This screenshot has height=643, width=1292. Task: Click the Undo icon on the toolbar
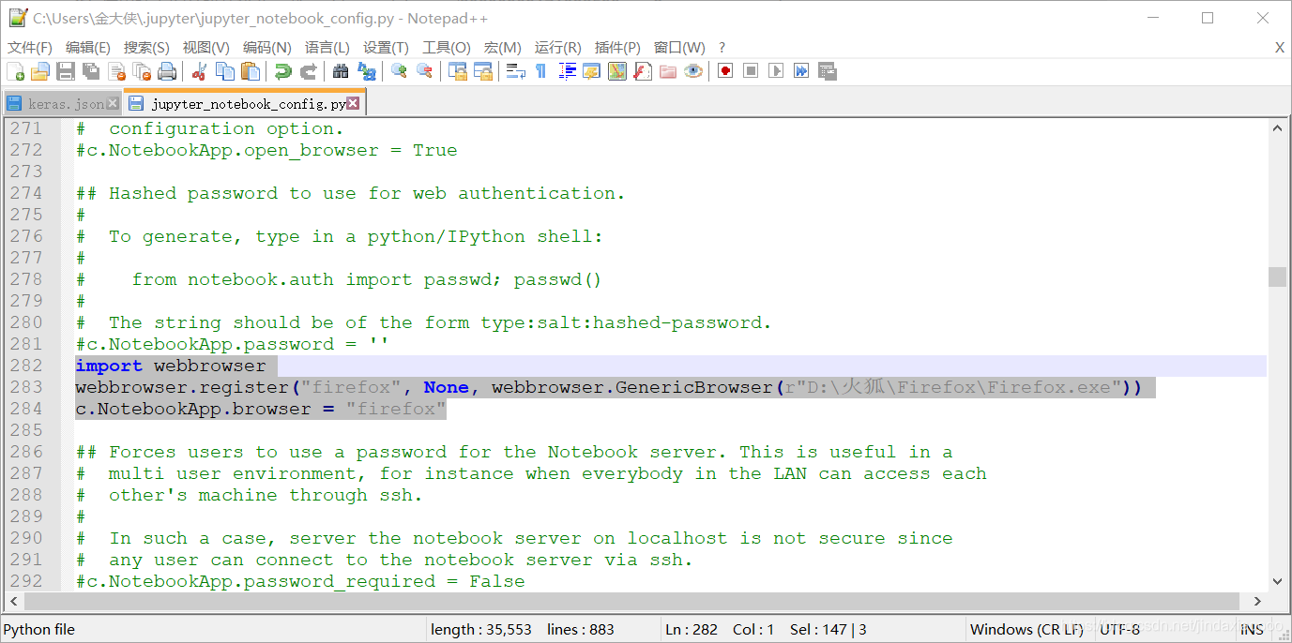[x=281, y=70]
